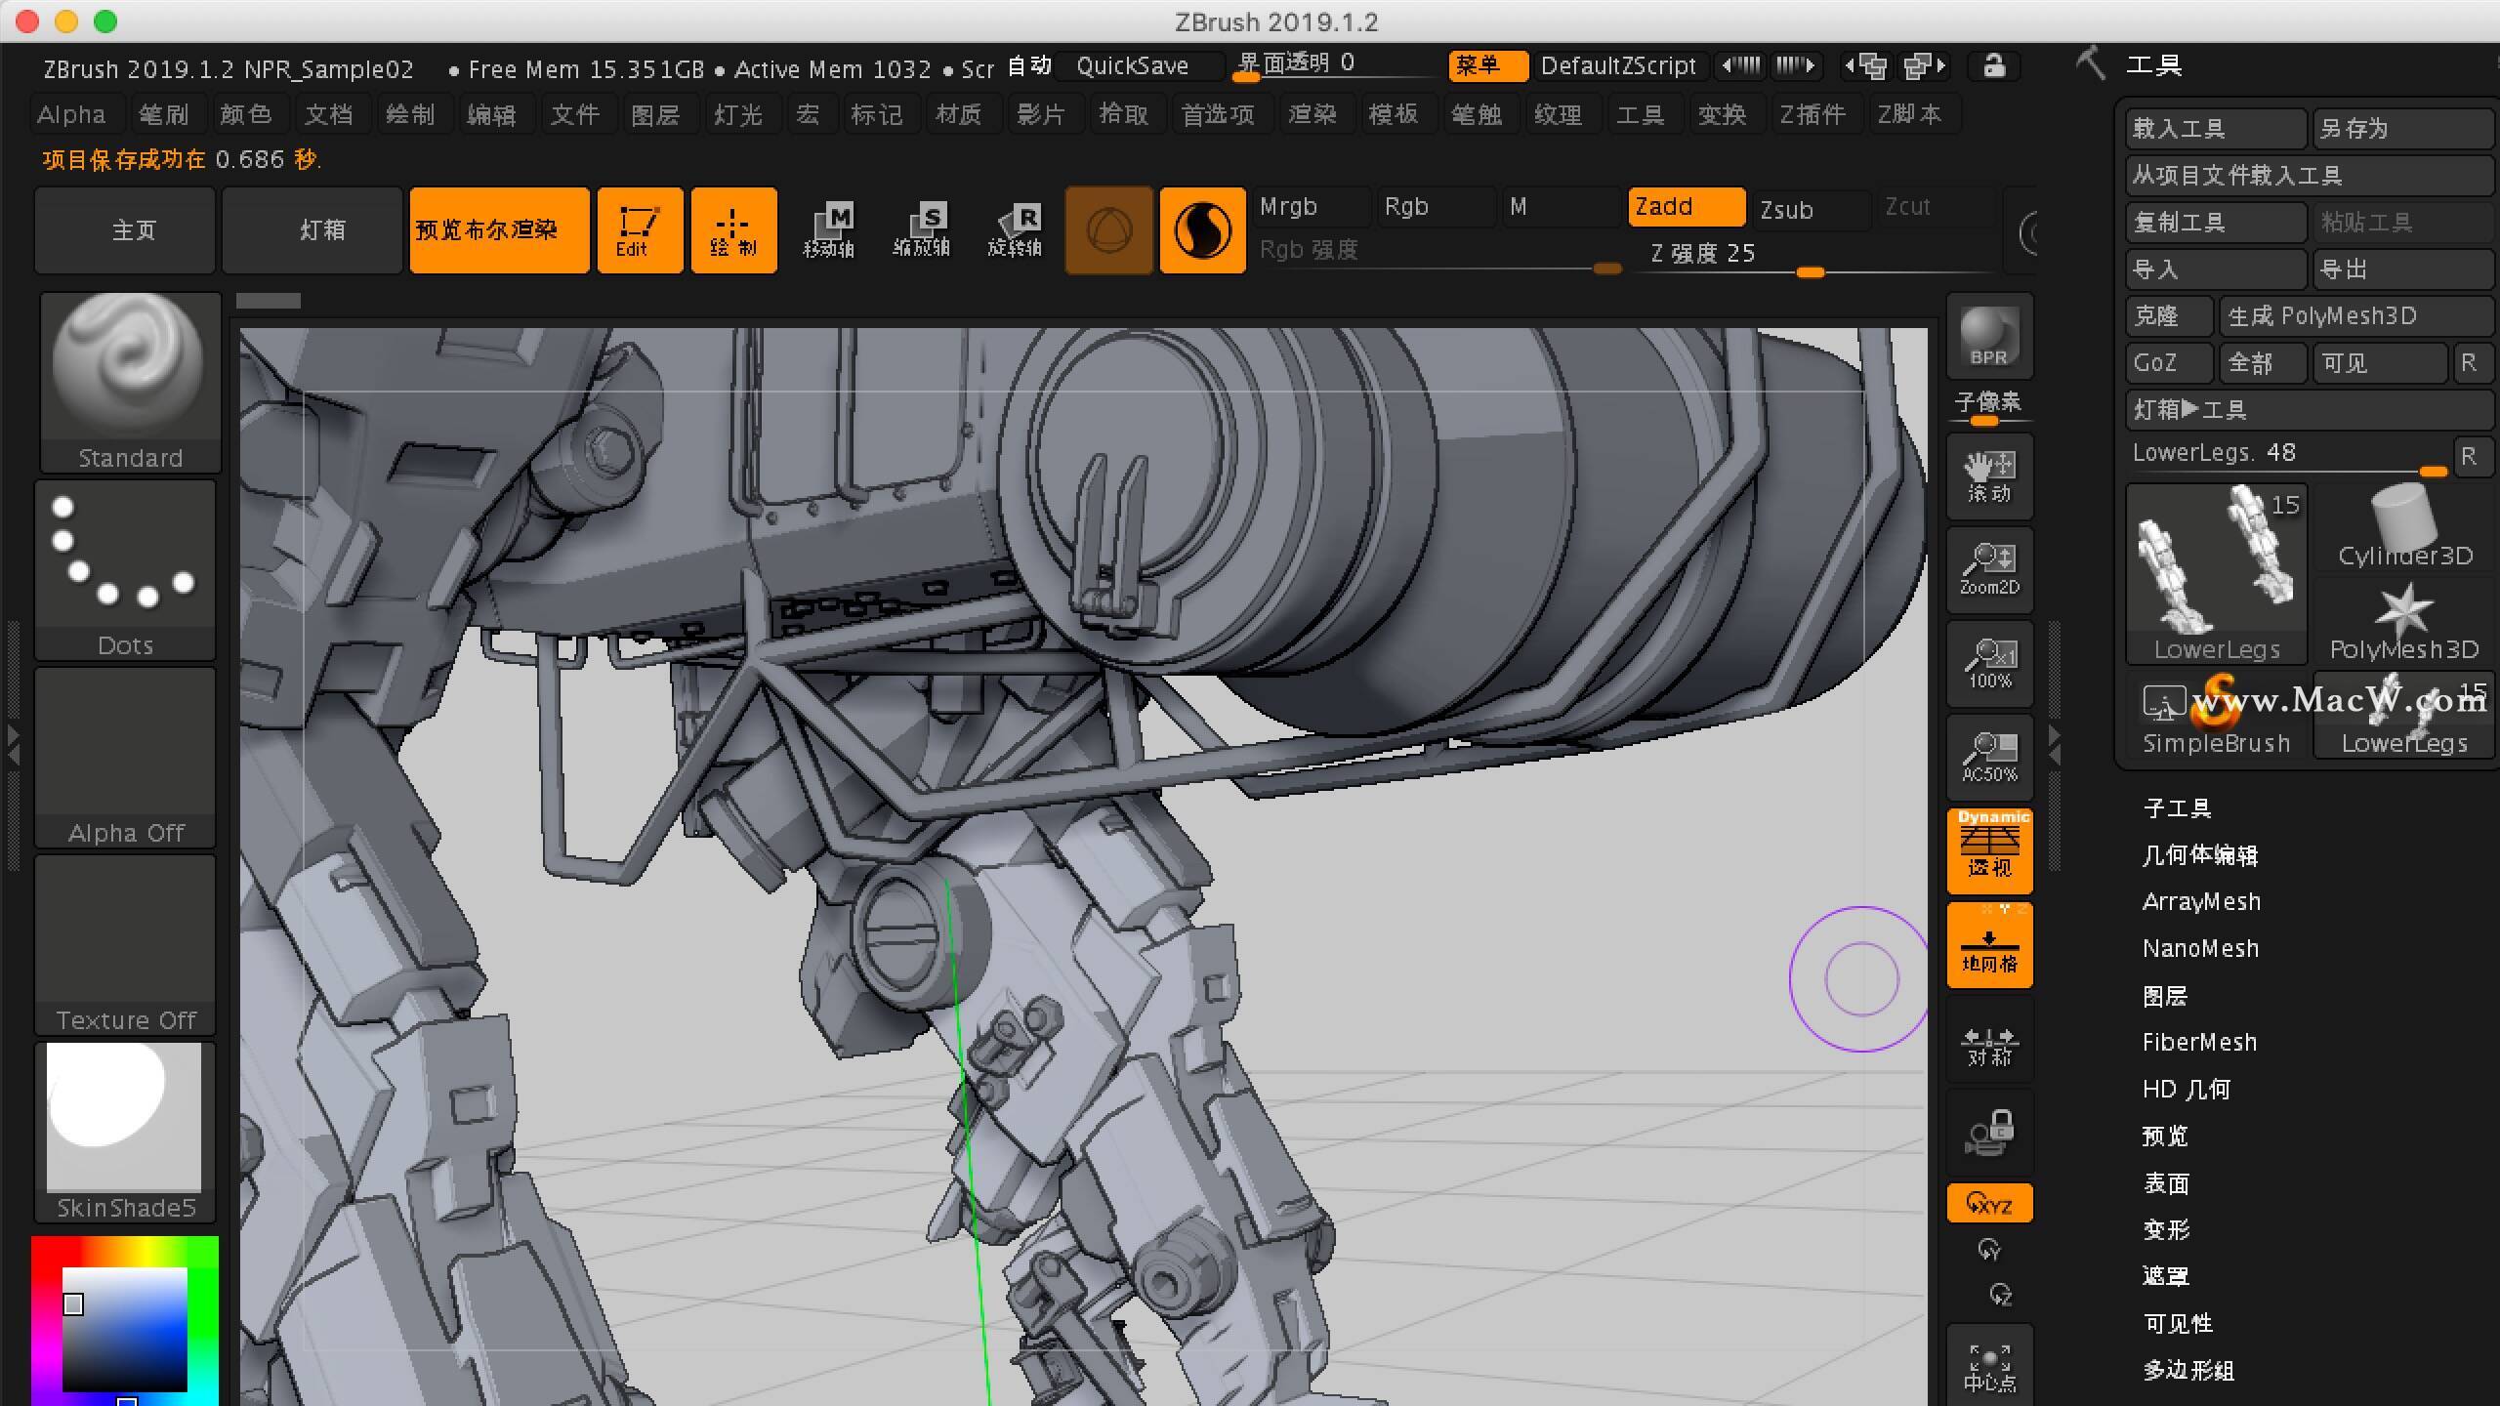Activate the Scale gizmo (缩放轴) icon

[x=921, y=230]
